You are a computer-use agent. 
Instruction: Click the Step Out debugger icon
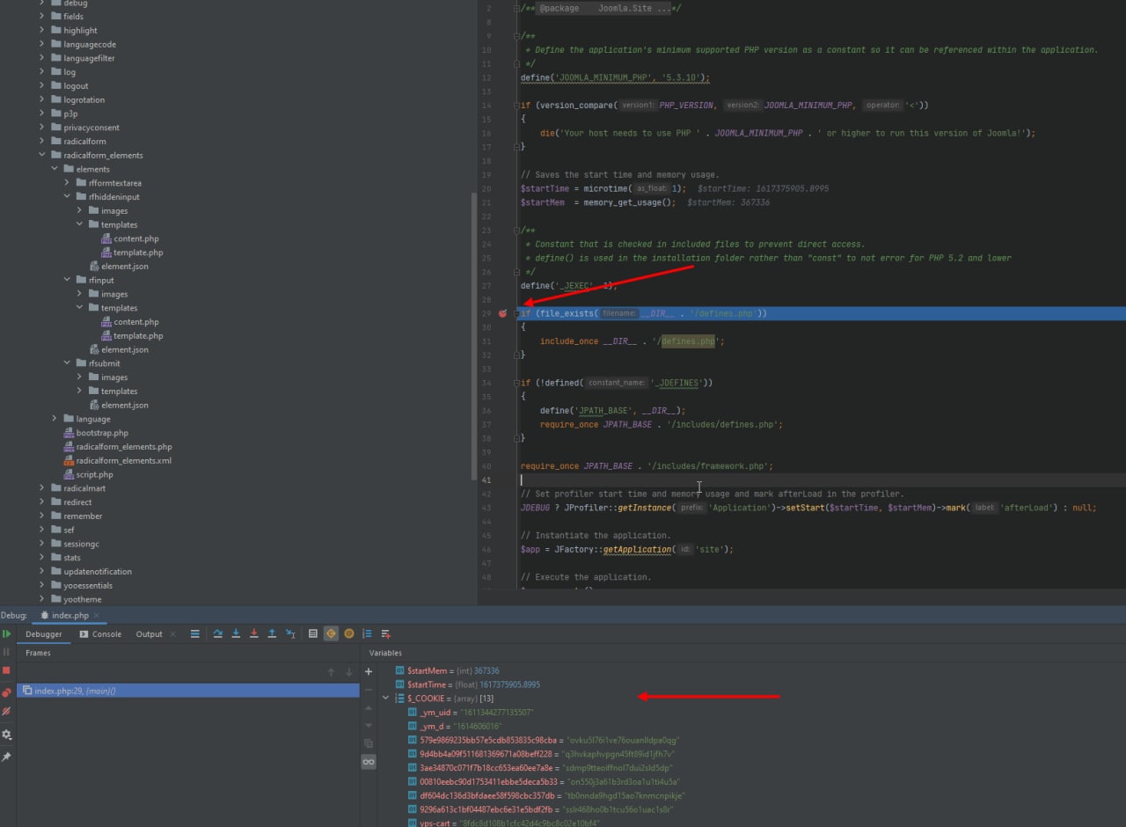[x=272, y=633]
